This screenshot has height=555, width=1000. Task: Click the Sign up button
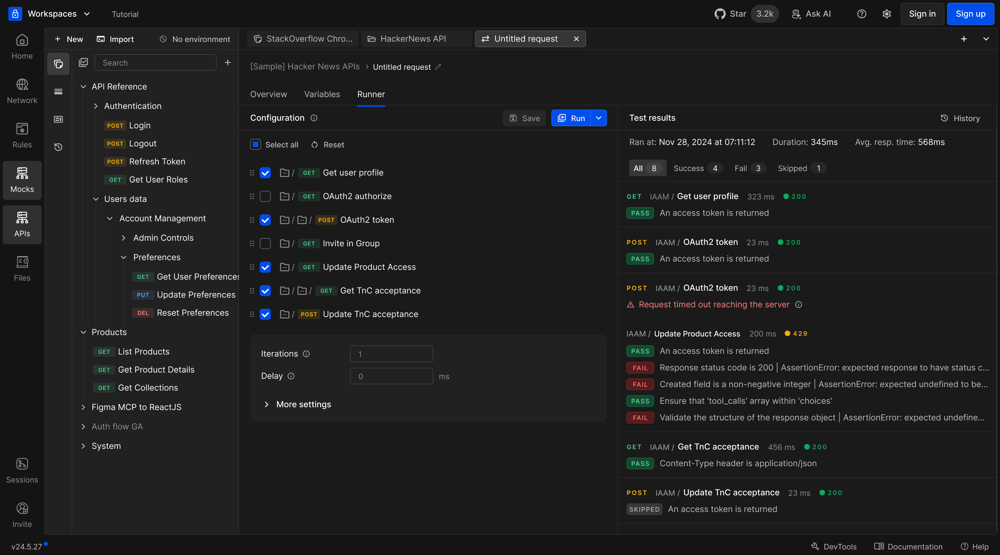pyautogui.click(x=970, y=14)
